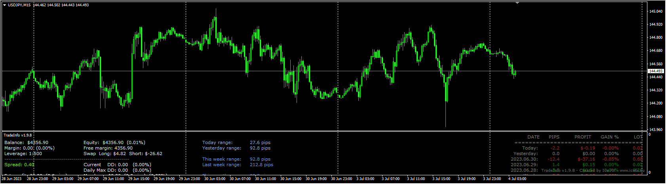Viewport: 666px width, 184px height.
Task: Click the PIPS column header
Action: [554, 137]
